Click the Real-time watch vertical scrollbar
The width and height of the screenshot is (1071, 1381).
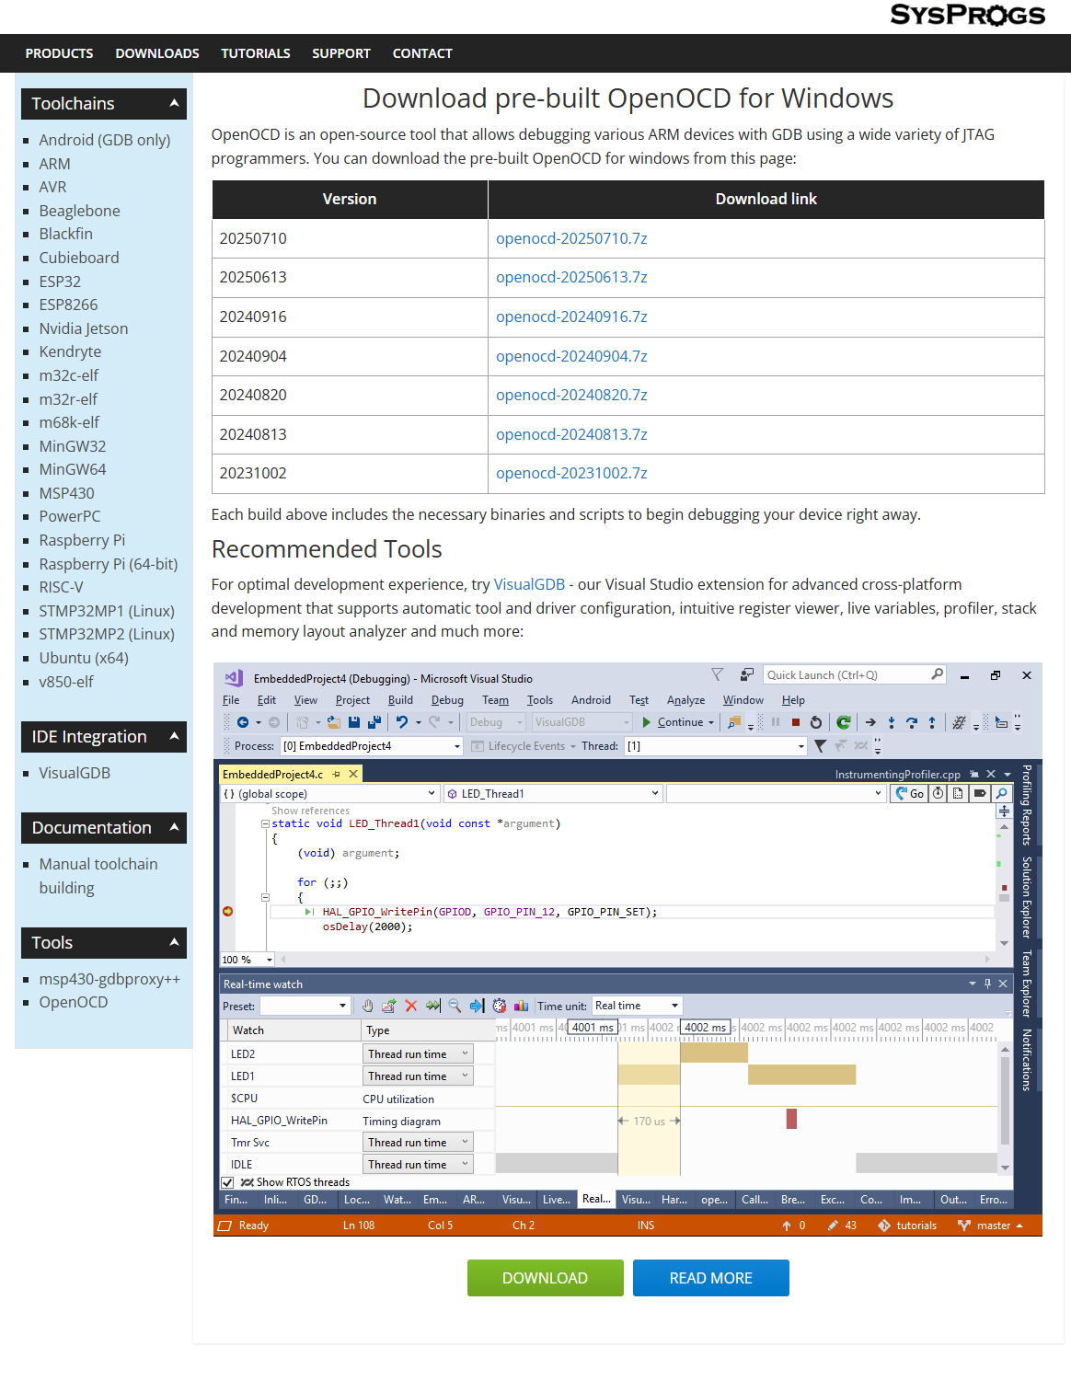[1005, 1109]
